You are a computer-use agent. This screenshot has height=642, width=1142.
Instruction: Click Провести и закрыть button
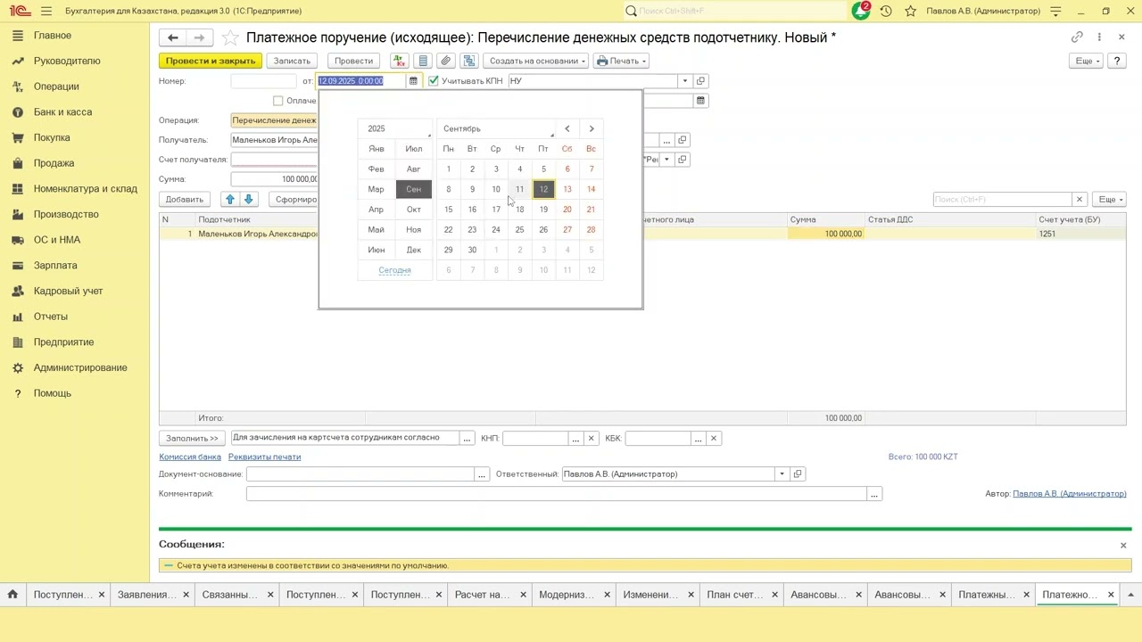pyautogui.click(x=211, y=61)
